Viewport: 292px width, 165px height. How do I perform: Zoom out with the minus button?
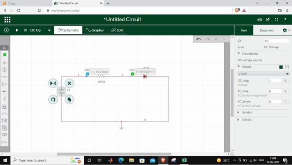[224, 39]
